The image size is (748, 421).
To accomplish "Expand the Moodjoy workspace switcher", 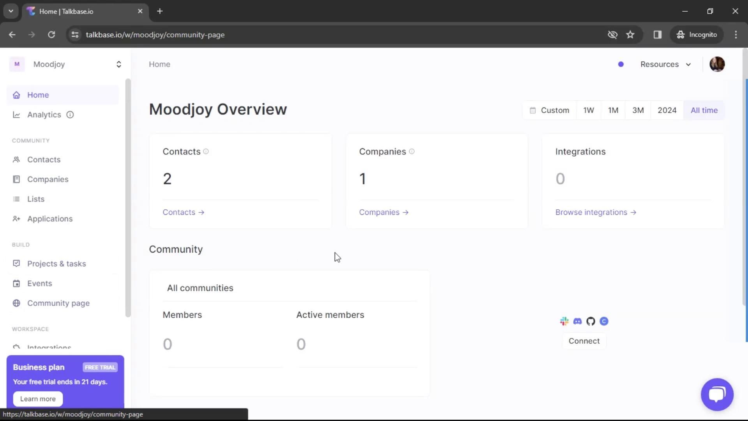I will tap(119, 64).
